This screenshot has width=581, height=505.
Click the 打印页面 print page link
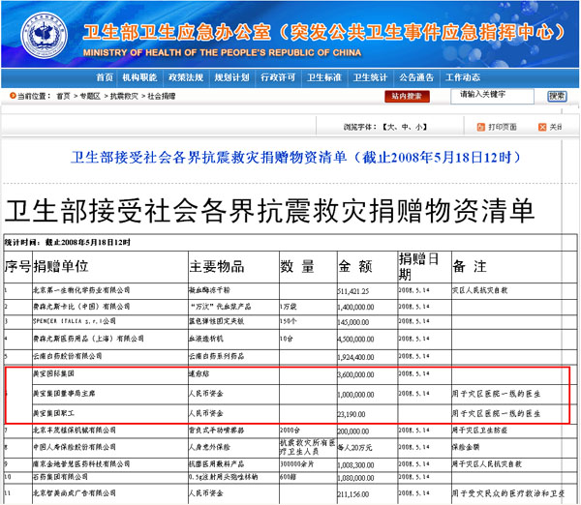point(503,127)
